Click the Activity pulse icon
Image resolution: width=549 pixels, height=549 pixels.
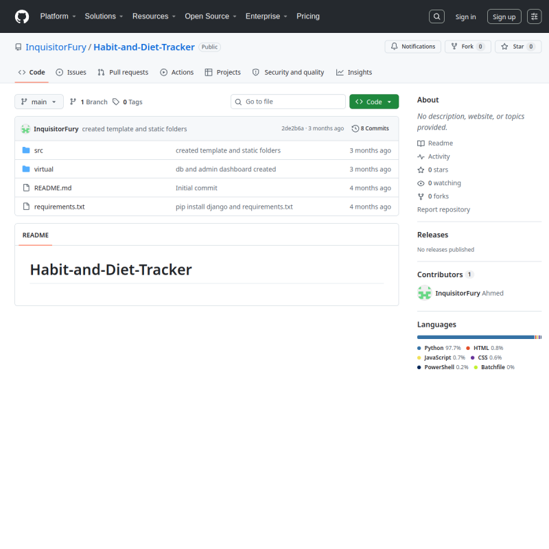click(x=421, y=156)
